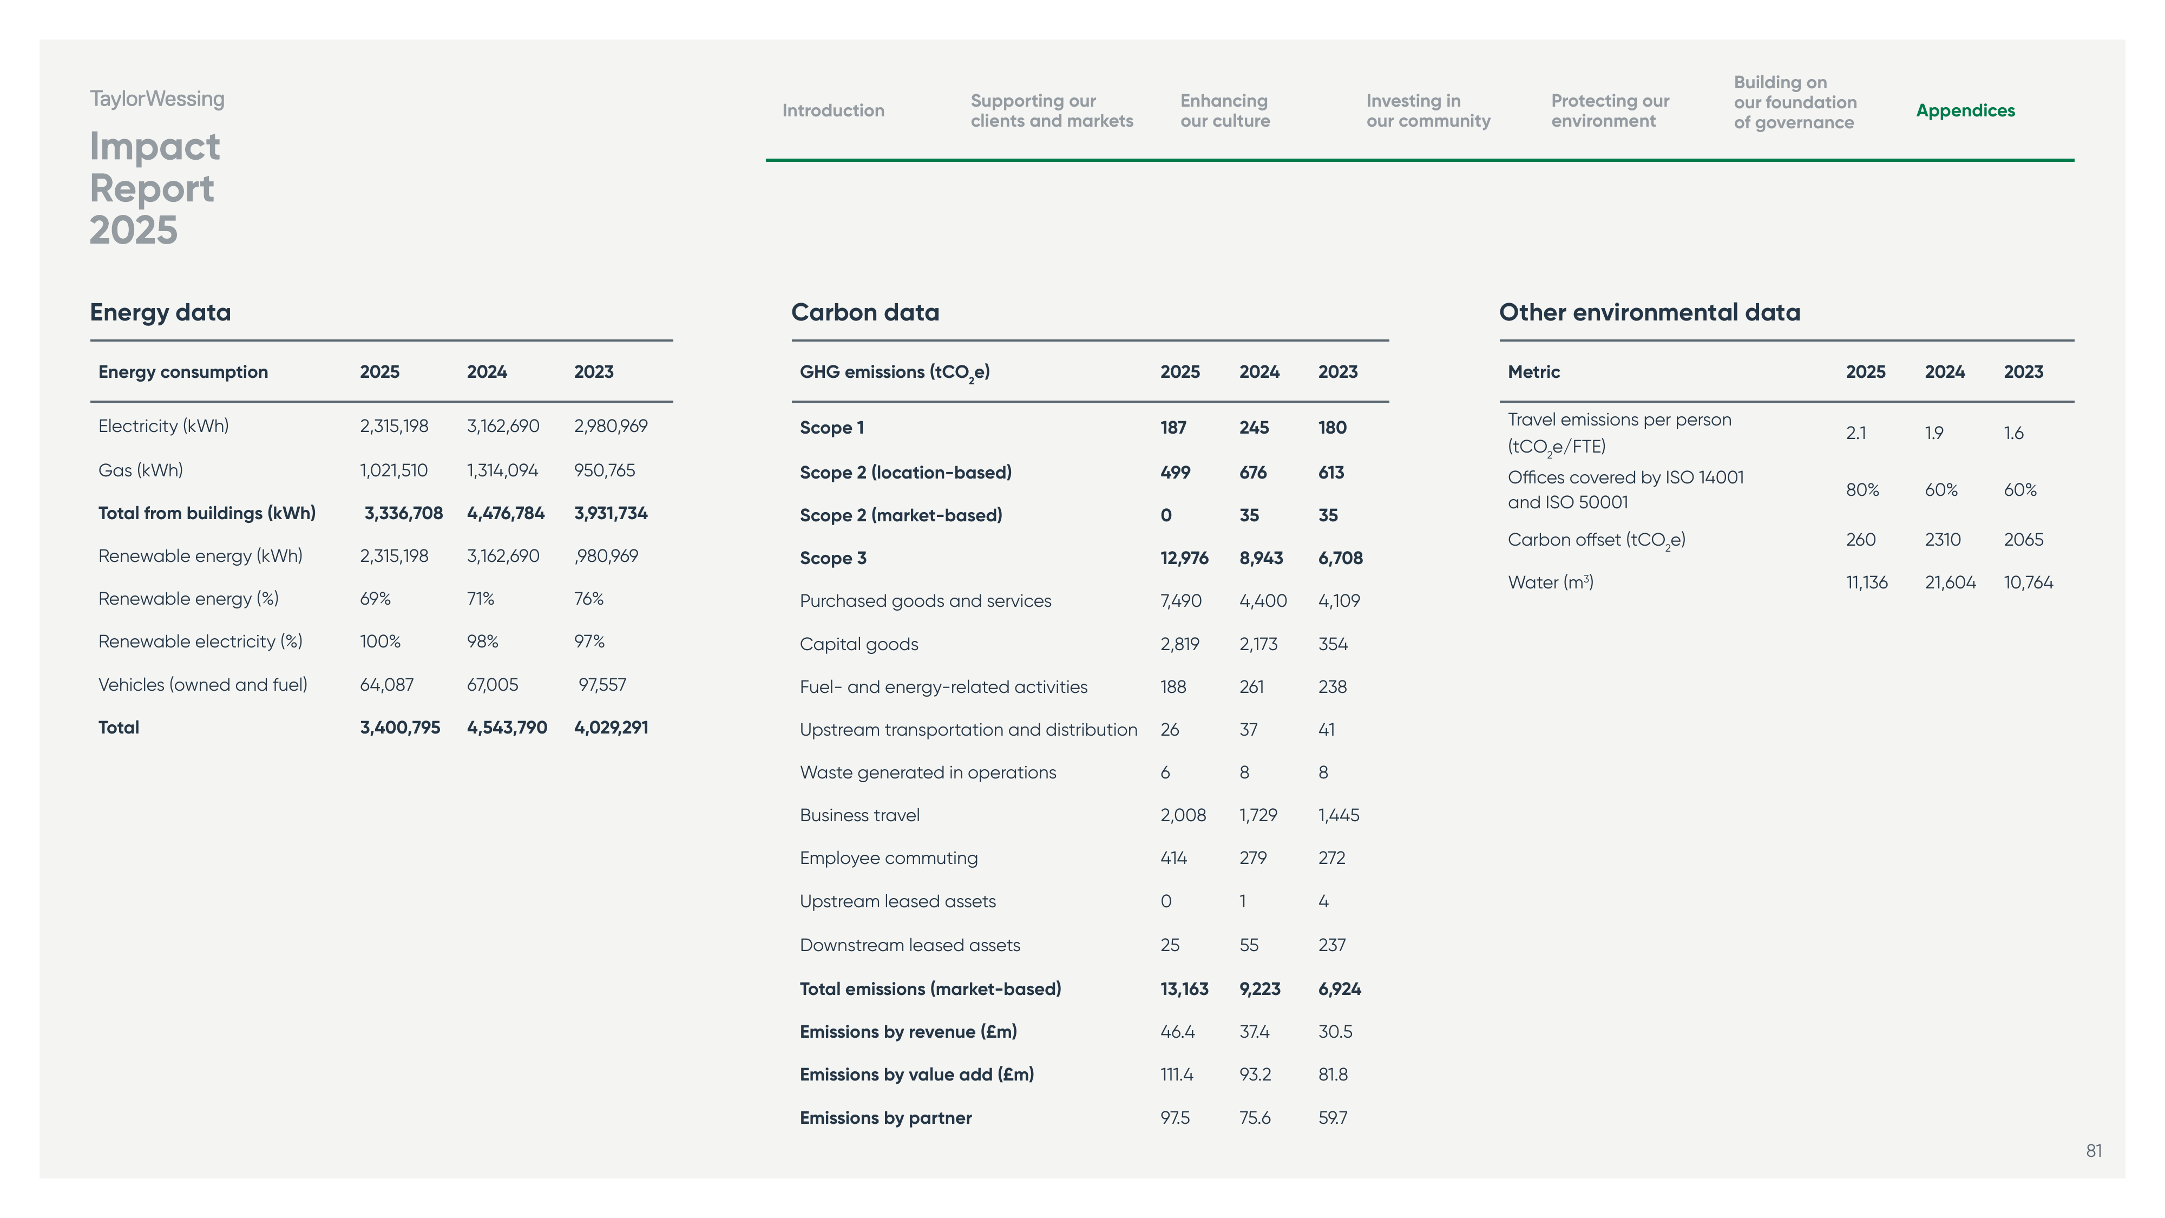Click Downstream leased assets label
The height and width of the screenshot is (1218, 2165).
(x=909, y=945)
